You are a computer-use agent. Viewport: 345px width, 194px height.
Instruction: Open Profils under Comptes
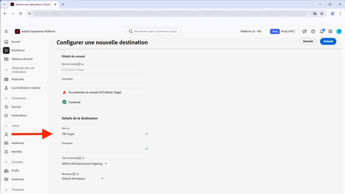(15, 170)
